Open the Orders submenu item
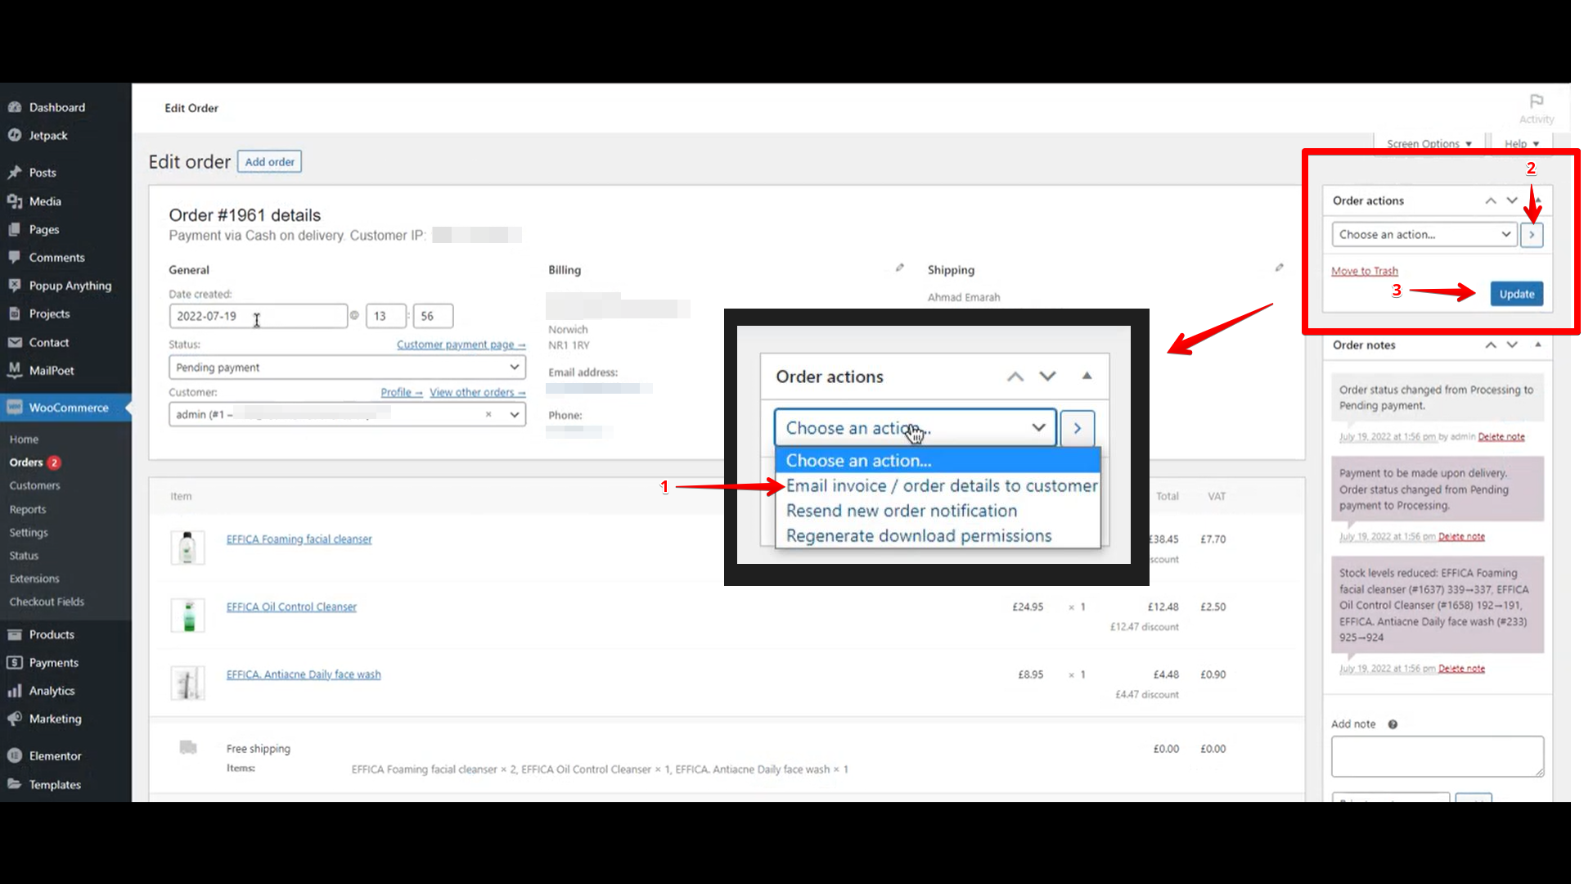Image resolution: width=1584 pixels, height=884 pixels. [26, 462]
